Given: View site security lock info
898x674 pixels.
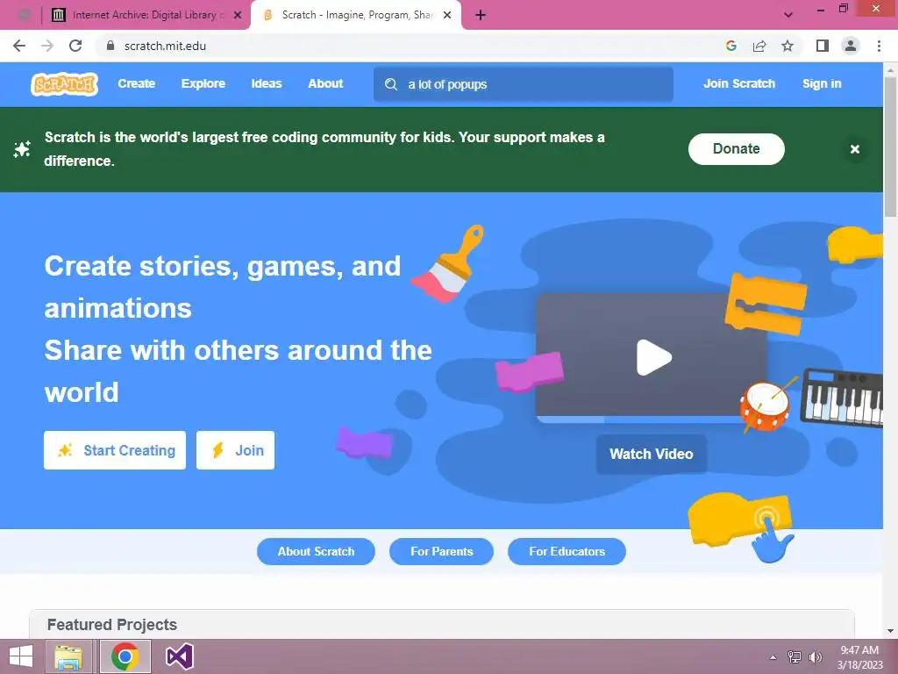Looking at the screenshot, I should (x=110, y=46).
